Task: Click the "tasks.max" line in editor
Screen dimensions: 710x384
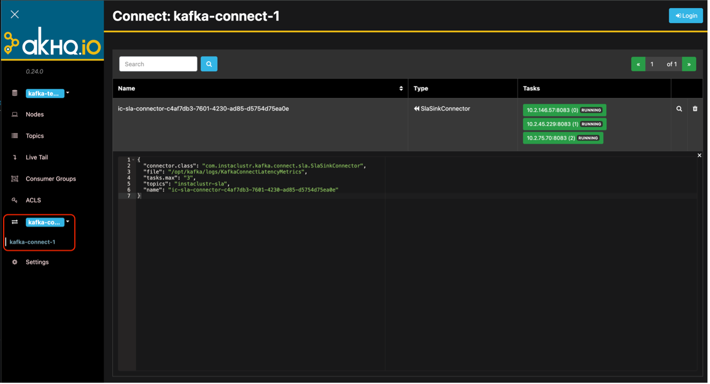Action: click(169, 178)
